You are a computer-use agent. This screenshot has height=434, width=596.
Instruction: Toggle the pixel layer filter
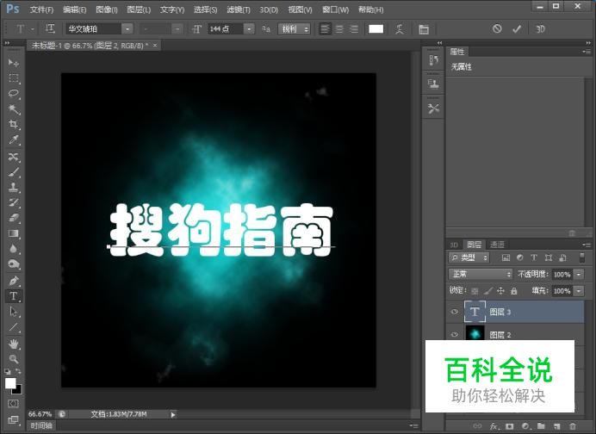click(x=506, y=257)
